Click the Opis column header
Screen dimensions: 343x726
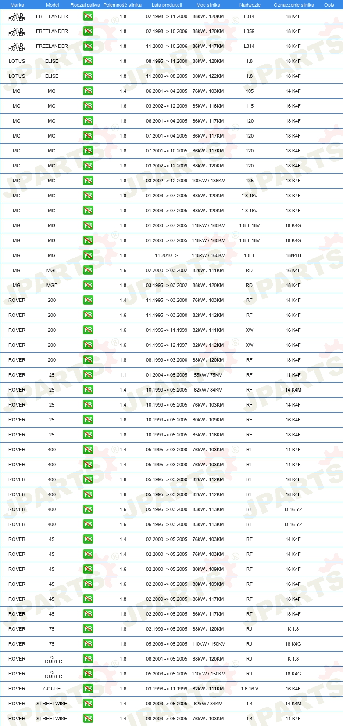[x=329, y=5]
